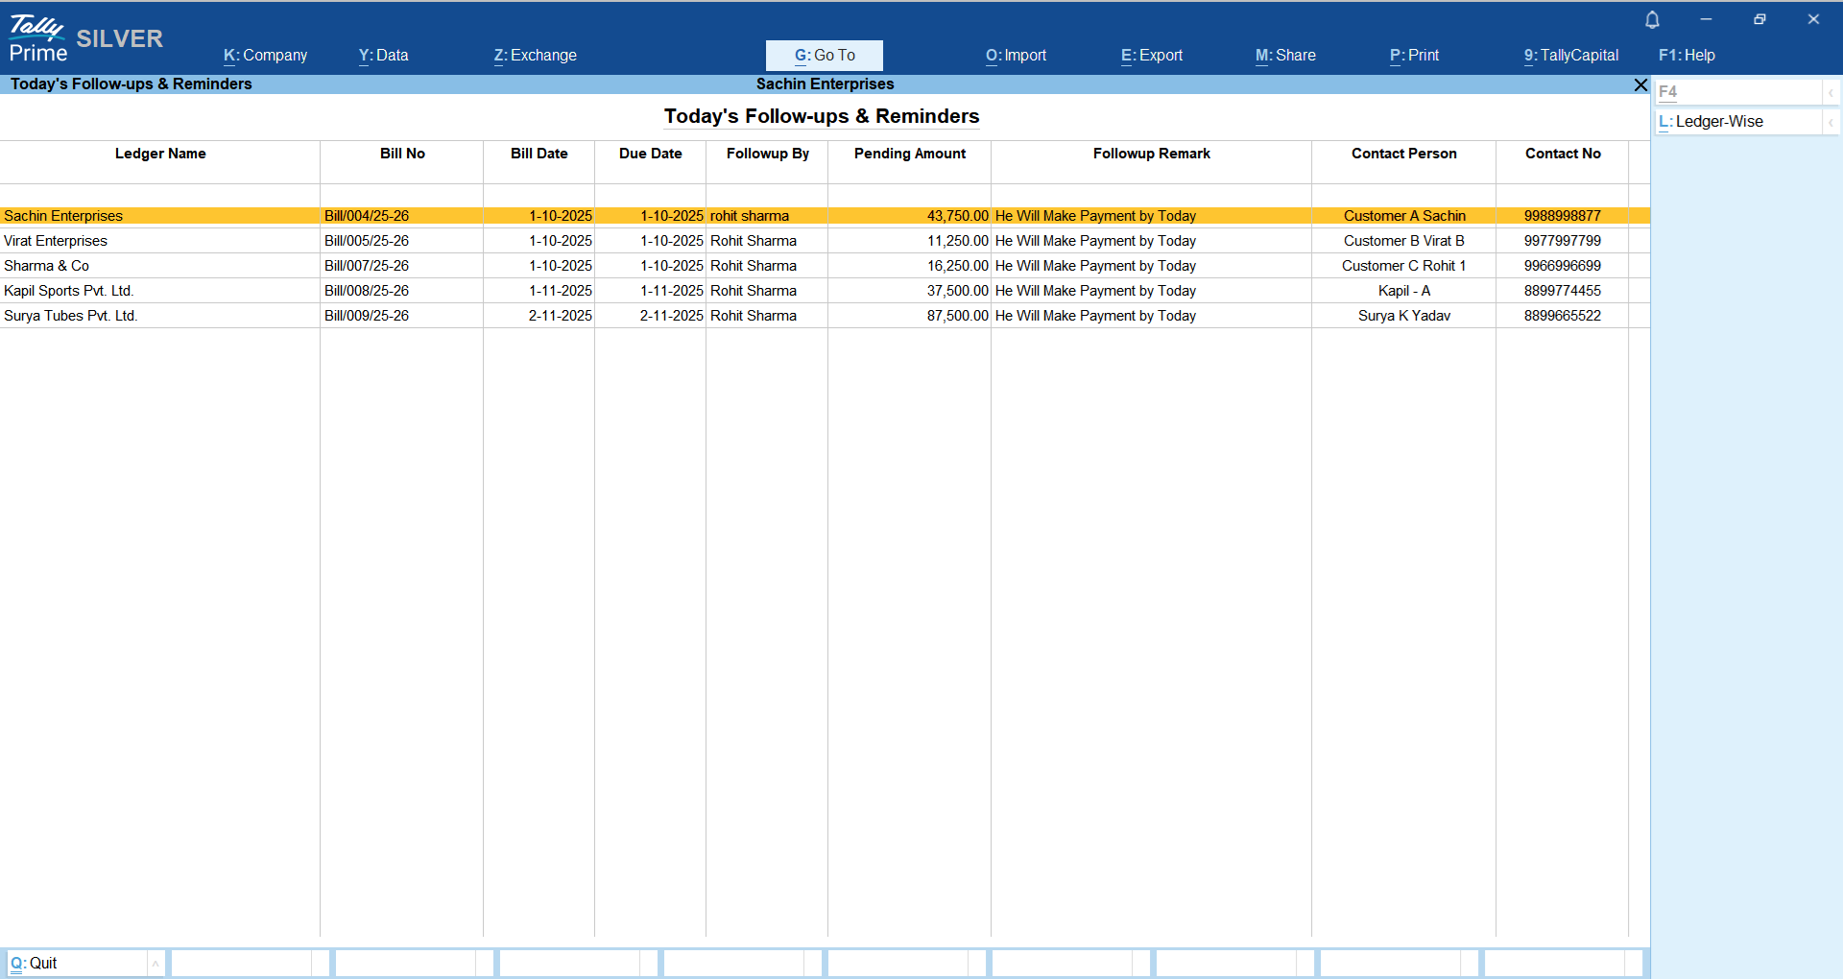Open the E: Export menu
Screen dimensions: 1843x979
pos(1152,56)
